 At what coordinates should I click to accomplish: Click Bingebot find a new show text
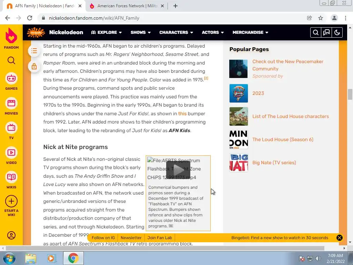280,238
